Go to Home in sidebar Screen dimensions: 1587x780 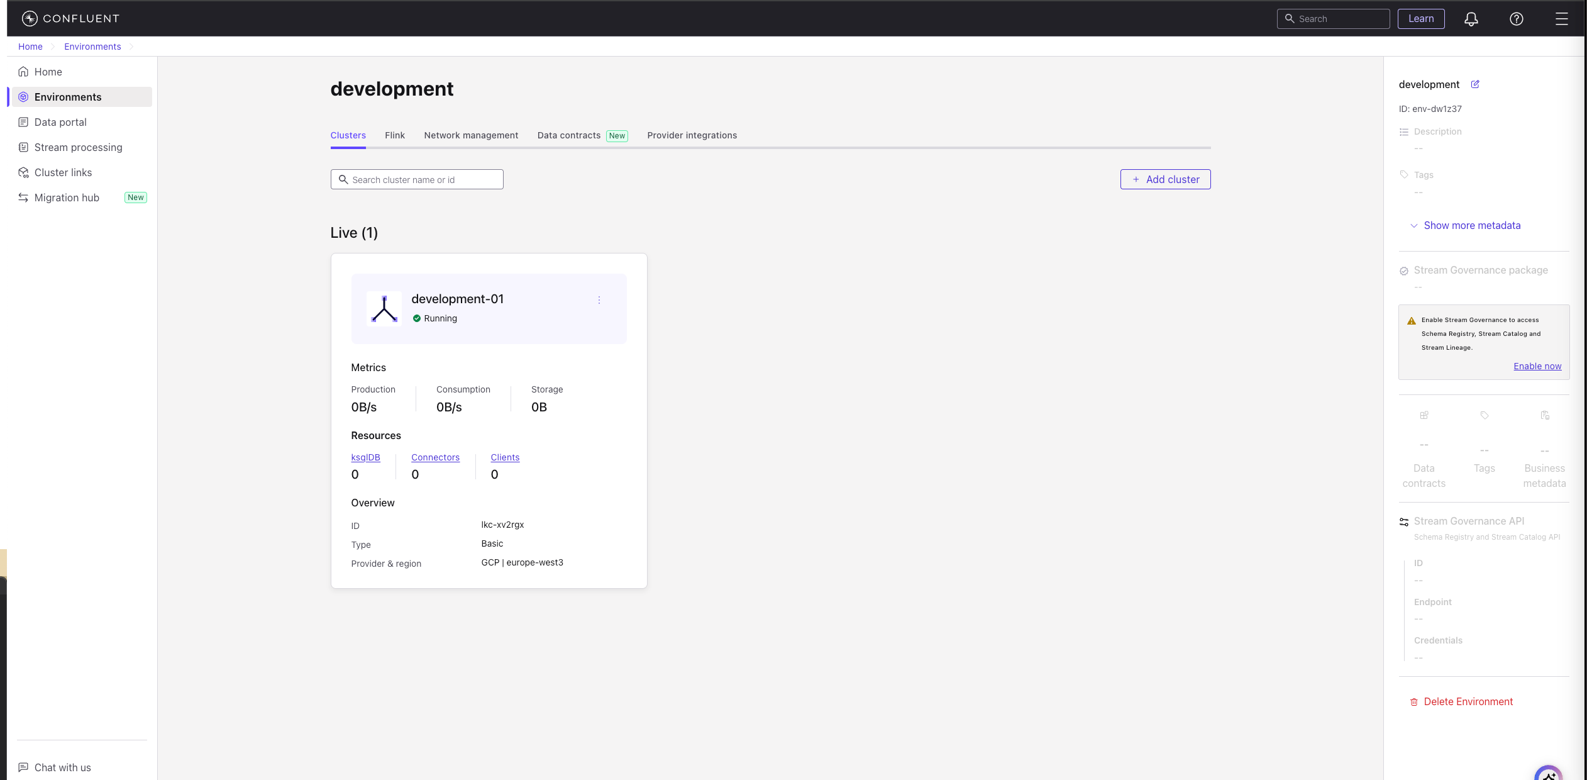point(82,72)
